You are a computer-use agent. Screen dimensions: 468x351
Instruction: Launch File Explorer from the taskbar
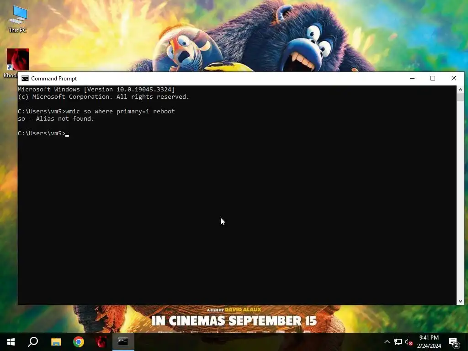[x=56, y=342]
